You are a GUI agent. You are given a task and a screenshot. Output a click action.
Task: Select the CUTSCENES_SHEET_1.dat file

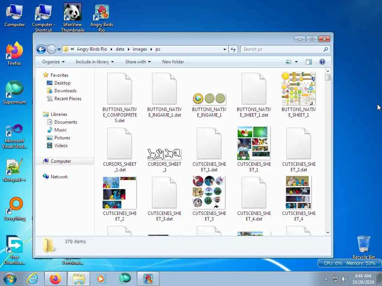[209, 150]
